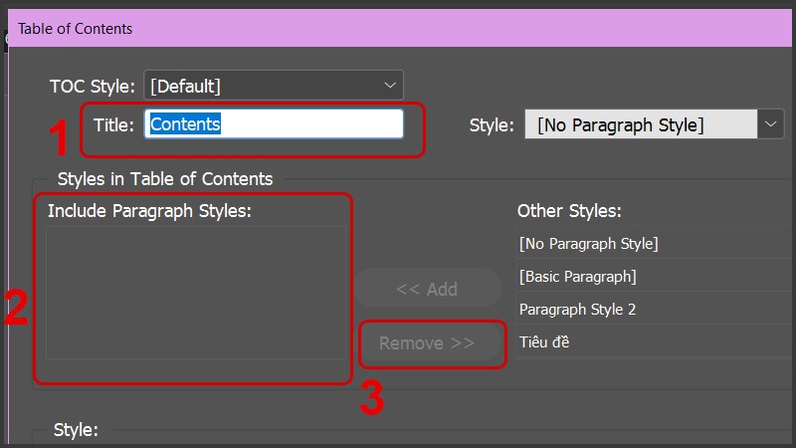Click the Table of Contents title bar
The image size is (796, 448).
click(401, 29)
